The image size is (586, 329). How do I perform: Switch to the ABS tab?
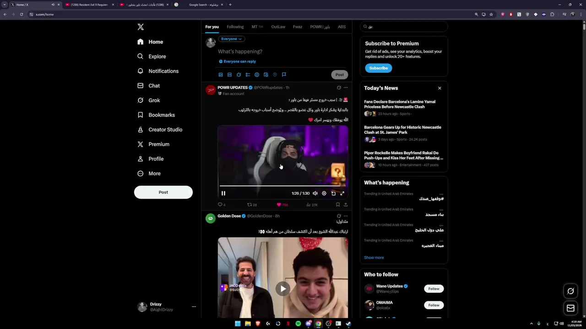click(342, 27)
